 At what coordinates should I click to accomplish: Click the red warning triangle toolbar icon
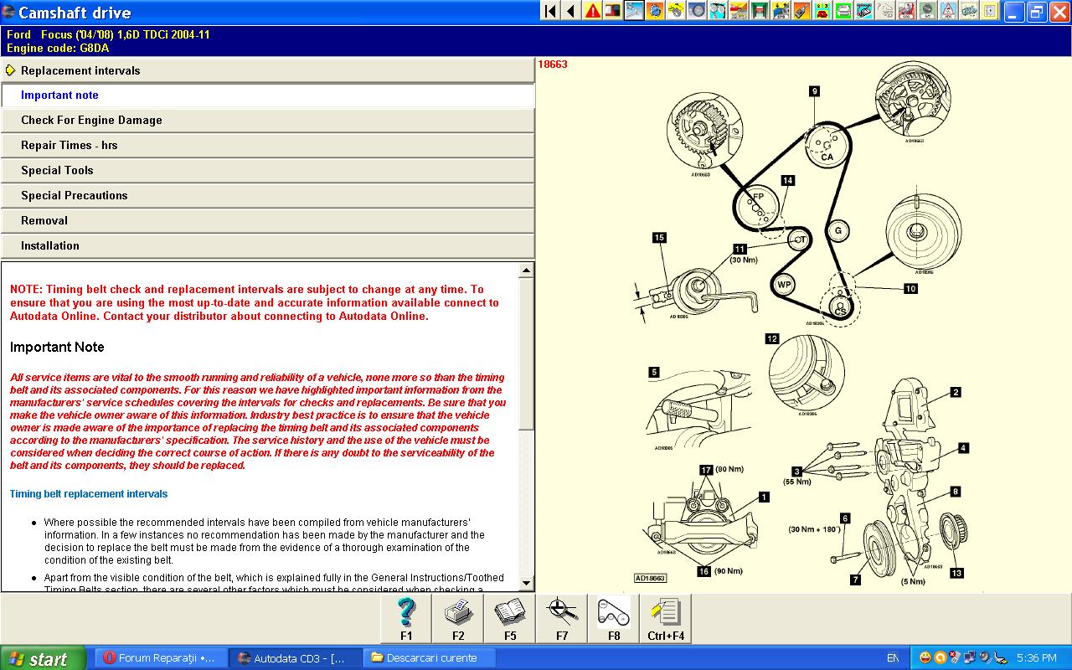click(593, 11)
